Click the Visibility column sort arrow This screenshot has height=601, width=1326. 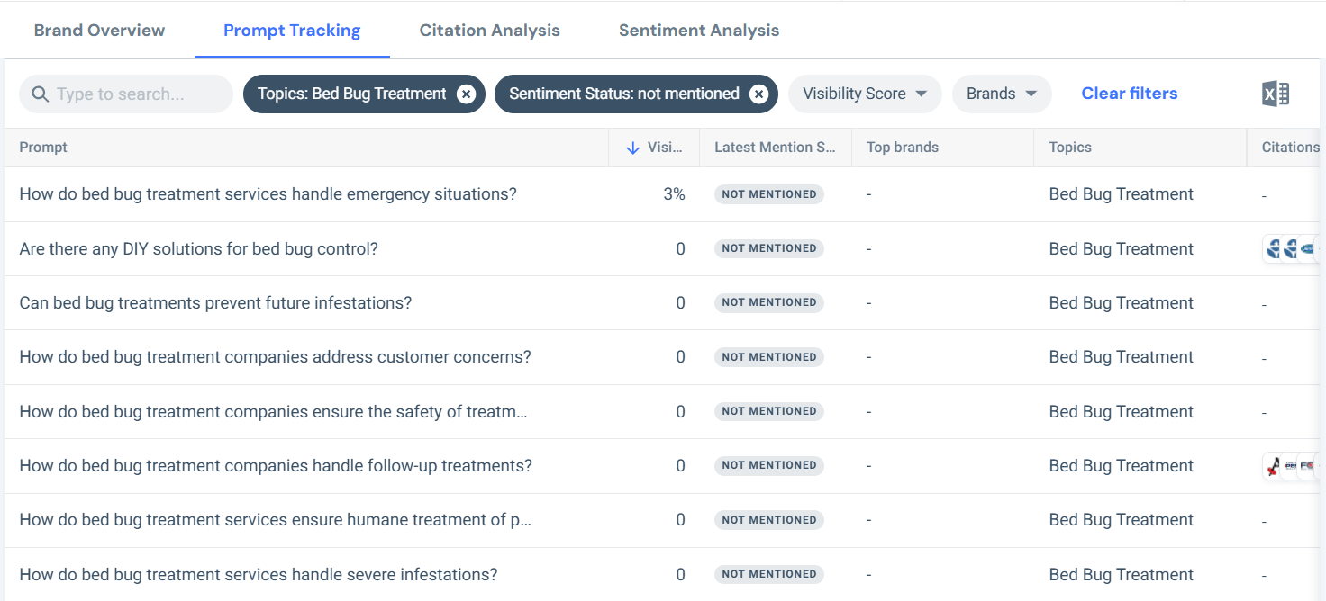[x=632, y=148]
